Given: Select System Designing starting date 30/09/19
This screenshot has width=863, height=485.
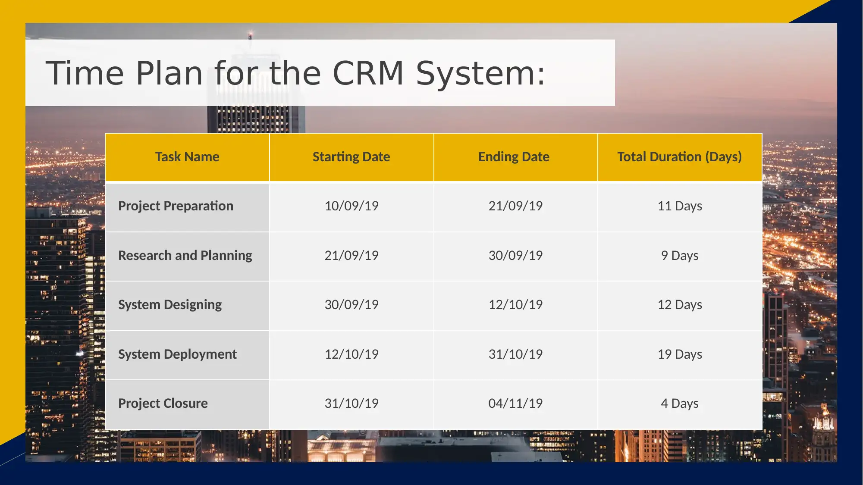Looking at the screenshot, I should (x=351, y=306).
